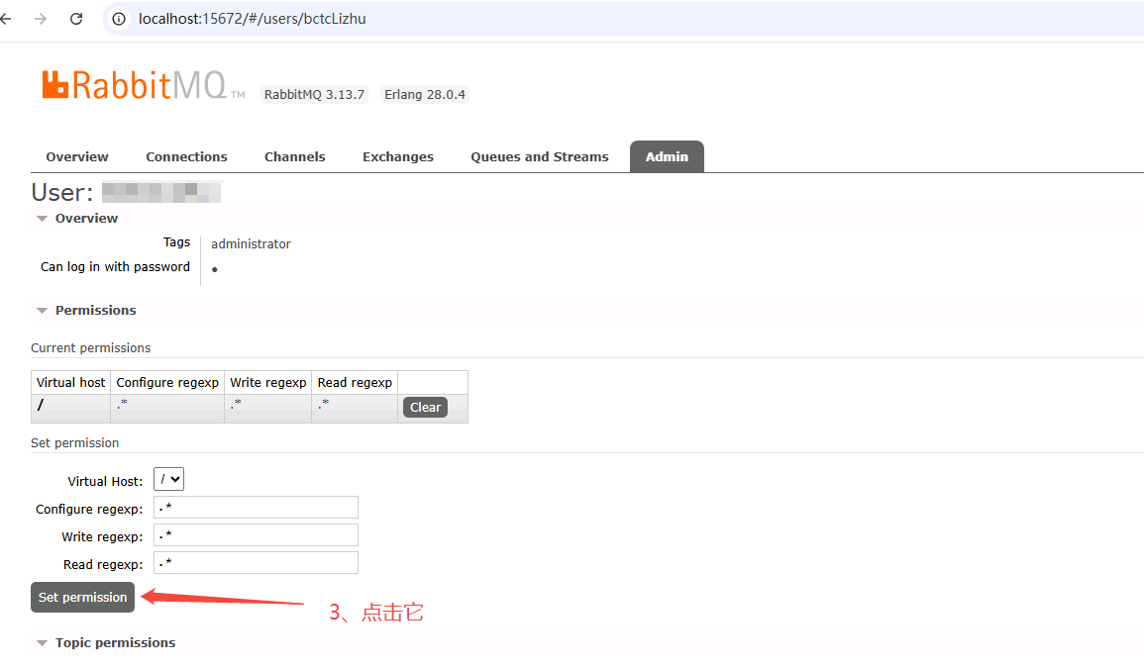
Task: Click the administrator tag text
Action: tap(251, 244)
